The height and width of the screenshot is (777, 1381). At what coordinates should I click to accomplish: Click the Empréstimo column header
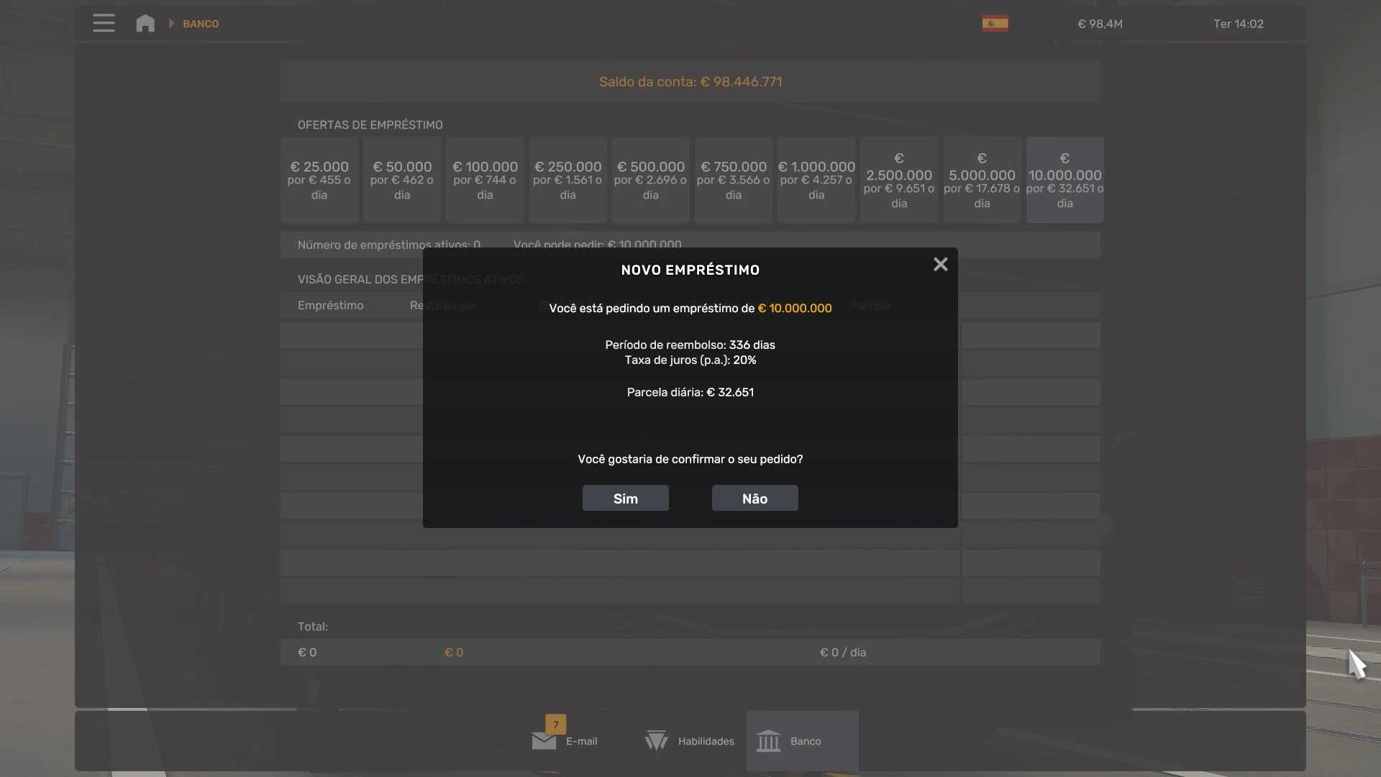coord(331,306)
